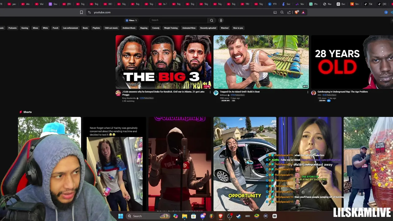Open the hooded rapper microphone short
The image size is (393, 221).
pyautogui.click(x=180, y=164)
